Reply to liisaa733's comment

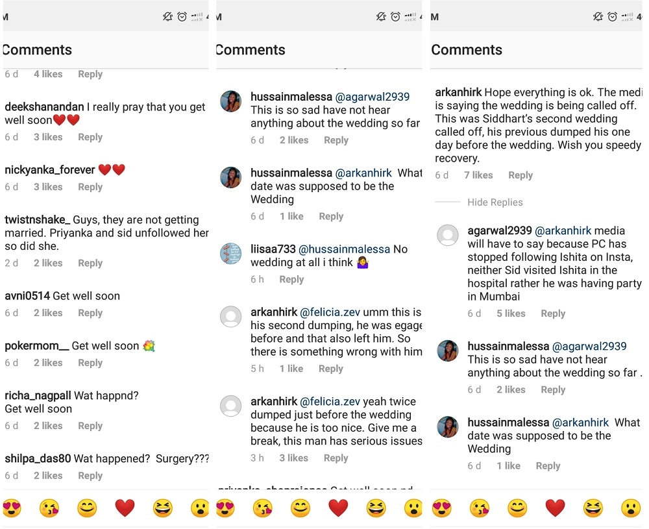tap(291, 279)
